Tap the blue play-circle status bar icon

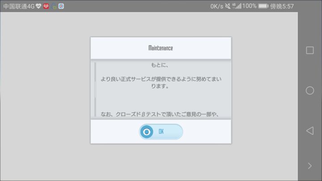tap(61, 6)
